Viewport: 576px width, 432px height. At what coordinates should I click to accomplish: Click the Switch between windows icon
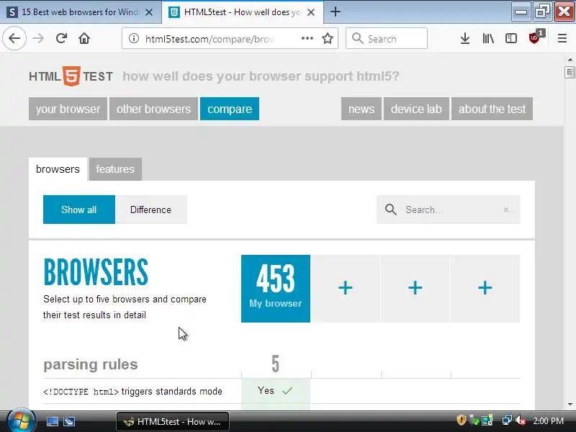[x=68, y=421]
